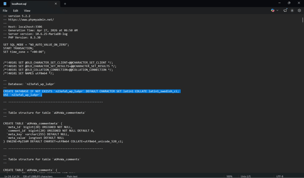Click the 'Generation Time: Apr 27, 2026' line

tap(40, 30)
